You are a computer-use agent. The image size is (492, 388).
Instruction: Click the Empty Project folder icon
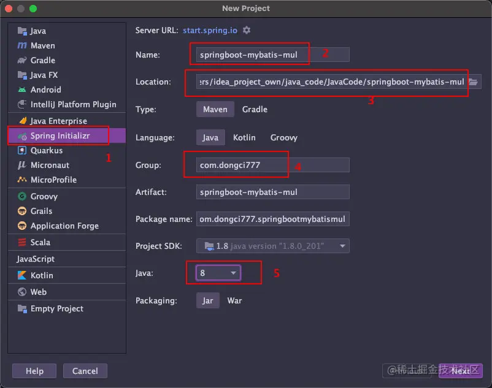pos(22,309)
